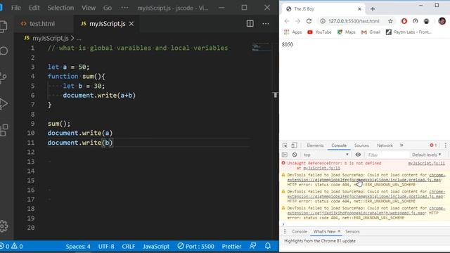Screen dimensions: 450x253
Task: Reload the test.html page in Chrome
Action: [309, 21]
